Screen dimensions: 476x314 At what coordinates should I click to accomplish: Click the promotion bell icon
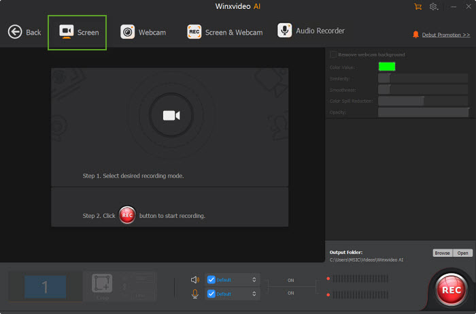click(x=415, y=34)
